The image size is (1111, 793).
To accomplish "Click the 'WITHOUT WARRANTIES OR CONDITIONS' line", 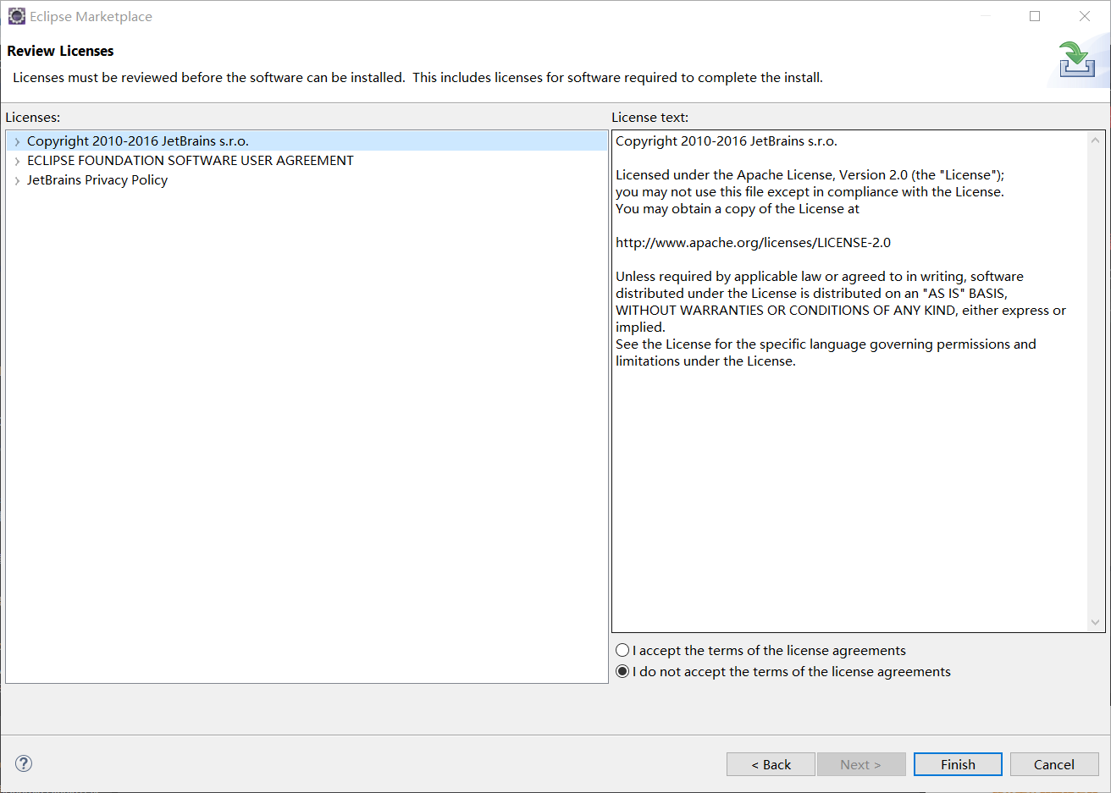I will (x=841, y=311).
